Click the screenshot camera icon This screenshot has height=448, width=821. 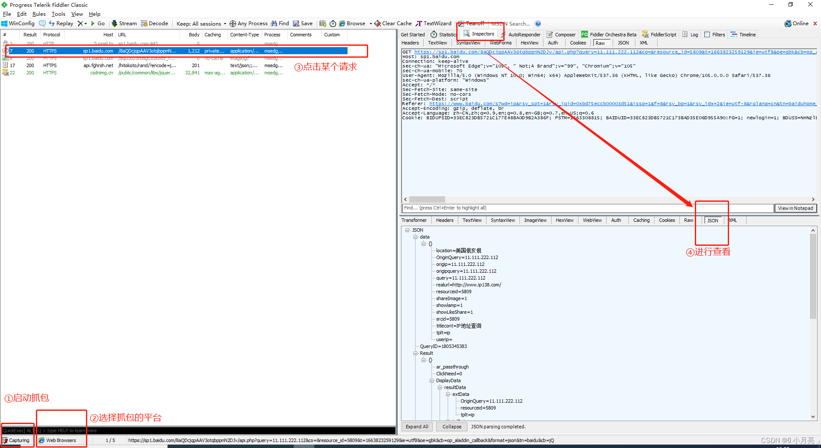tap(323, 24)
